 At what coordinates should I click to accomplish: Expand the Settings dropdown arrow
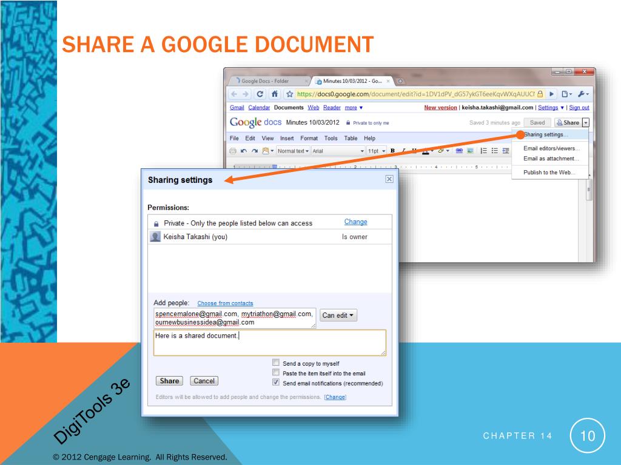point(562,108)
